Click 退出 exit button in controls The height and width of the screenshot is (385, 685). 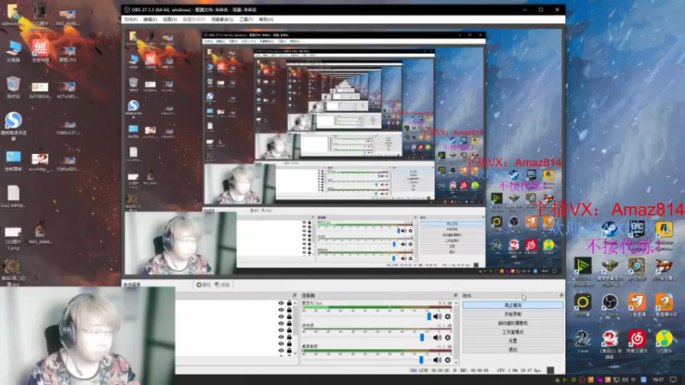(x=513, y=350)
